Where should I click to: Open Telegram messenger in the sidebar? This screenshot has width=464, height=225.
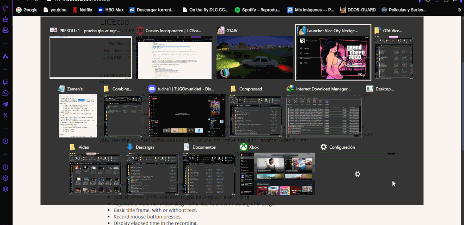(5, 104)
